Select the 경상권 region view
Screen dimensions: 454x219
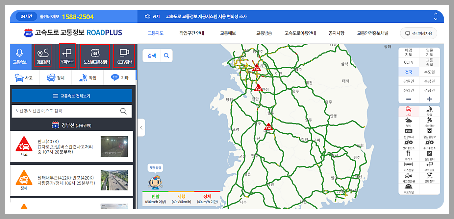429,90
